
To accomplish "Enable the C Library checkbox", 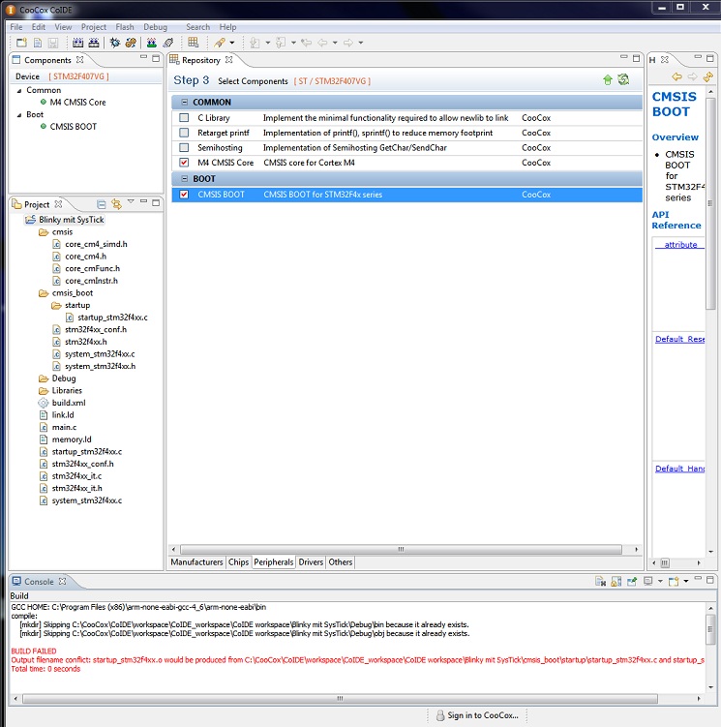I will (x=184, y=118).
